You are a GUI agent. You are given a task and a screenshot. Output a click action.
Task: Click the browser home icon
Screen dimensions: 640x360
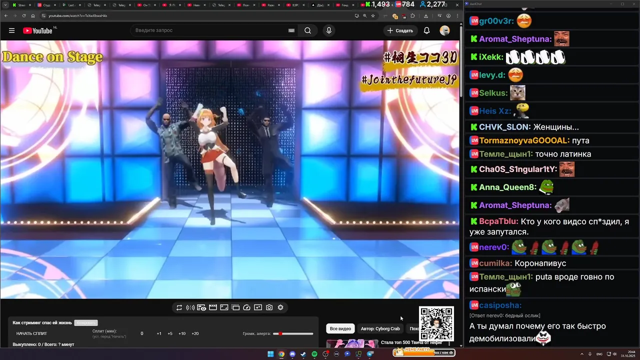coord(33,15)
